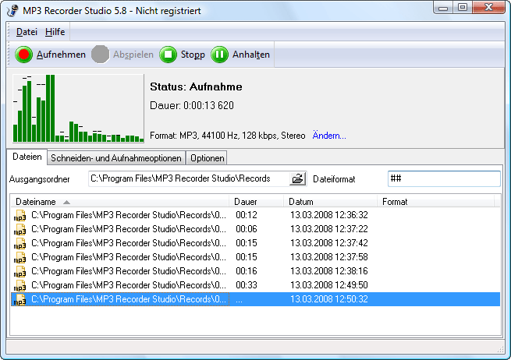The height and width of the screenshot is (360, 511).
Task: Click the green Anhalten pause icon
Action: click(x=220, y=55)
